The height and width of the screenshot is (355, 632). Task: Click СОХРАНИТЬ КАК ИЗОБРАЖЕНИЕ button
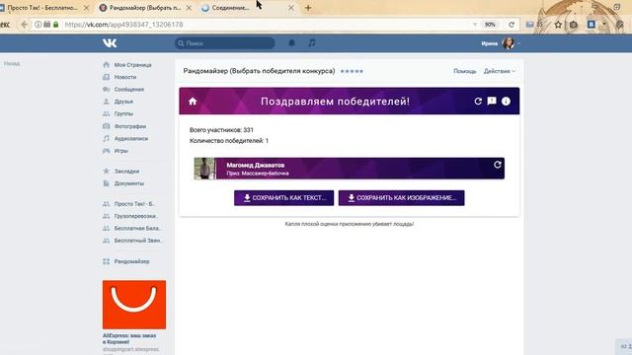click(402, 198)
